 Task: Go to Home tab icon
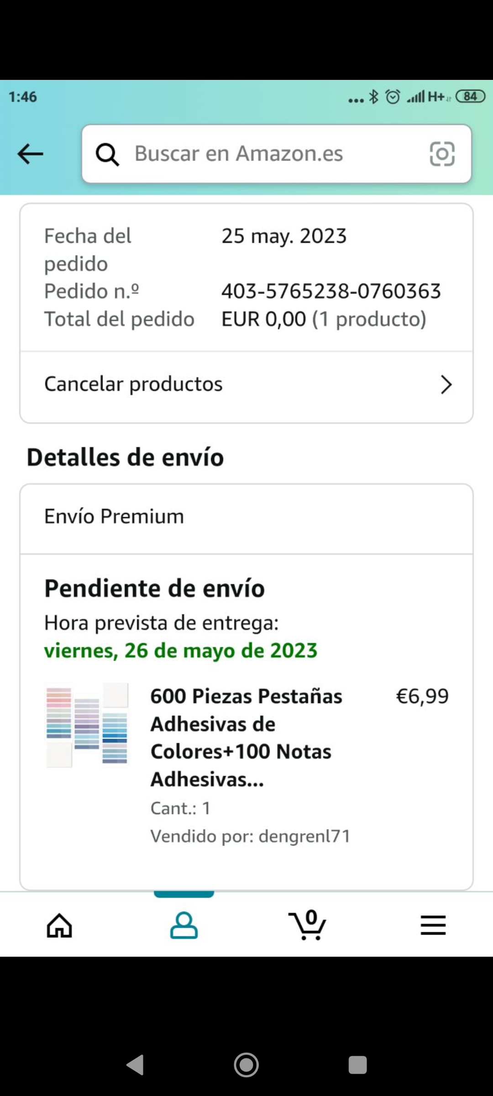60,925
